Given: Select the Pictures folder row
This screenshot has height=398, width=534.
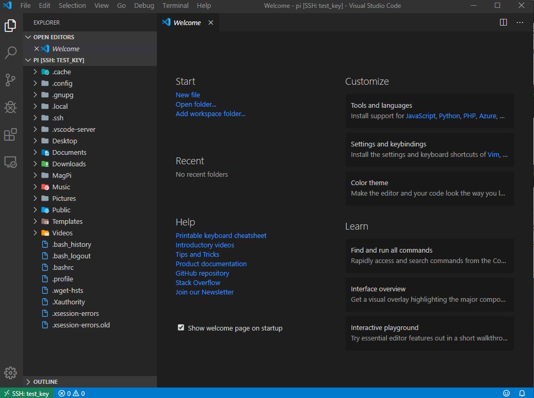Looking at the screenshot, I should point(90,199).
